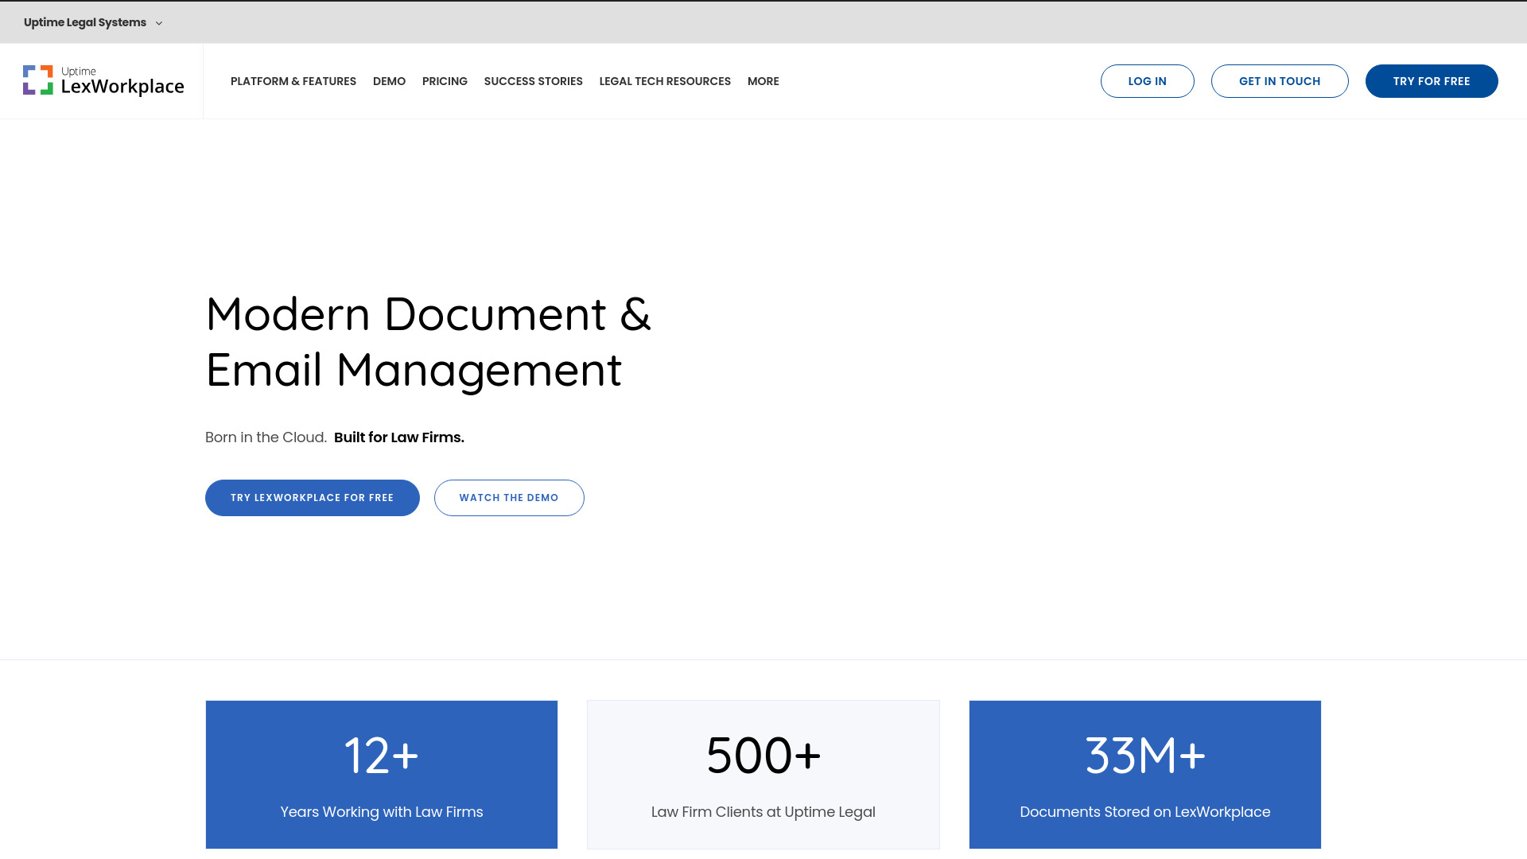Click the GET IN TOUCH button icon
This screenshot has width=1527, height=859.
pyautogui.click(x=1280, y=81)
